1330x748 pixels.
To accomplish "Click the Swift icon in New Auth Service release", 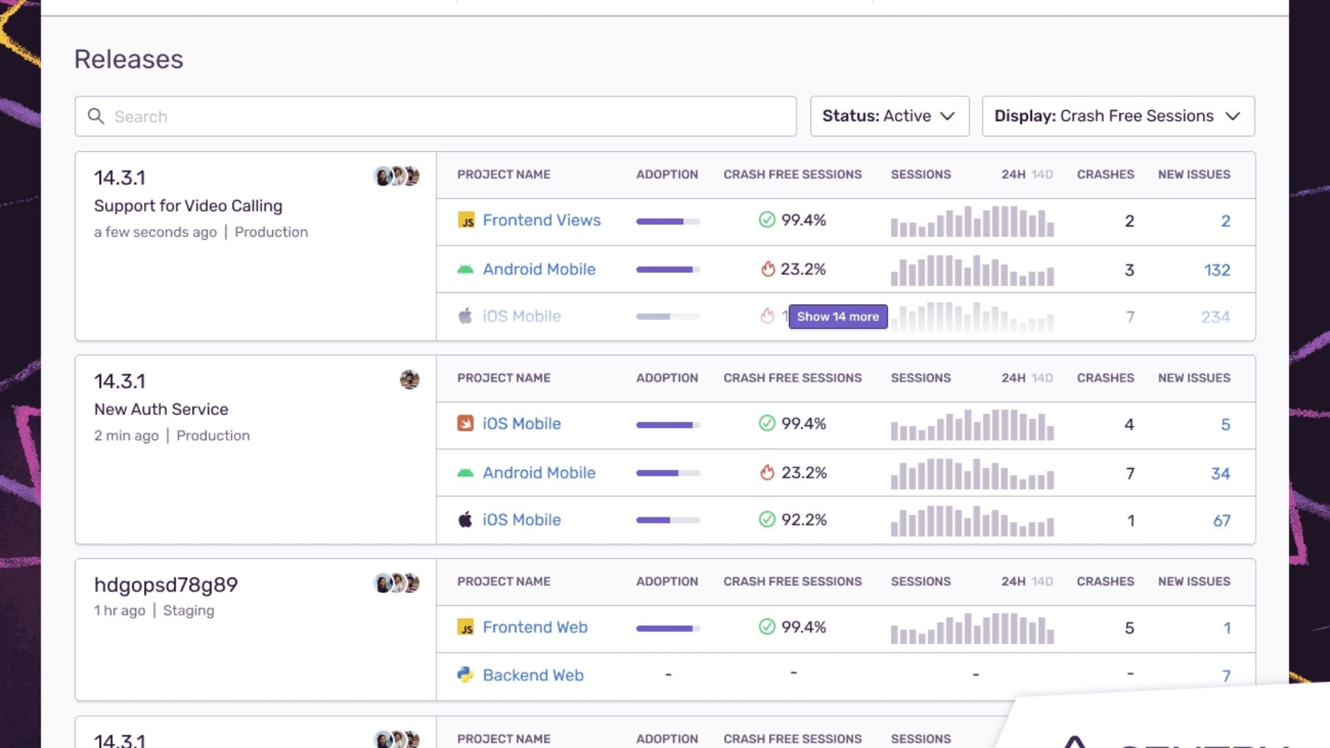I will tap(467, 423).
